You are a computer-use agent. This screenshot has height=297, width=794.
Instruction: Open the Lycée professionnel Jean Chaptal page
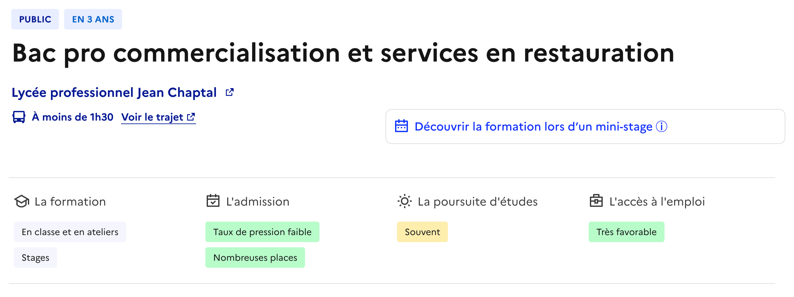pyautogui.click(x=114, y=92)
